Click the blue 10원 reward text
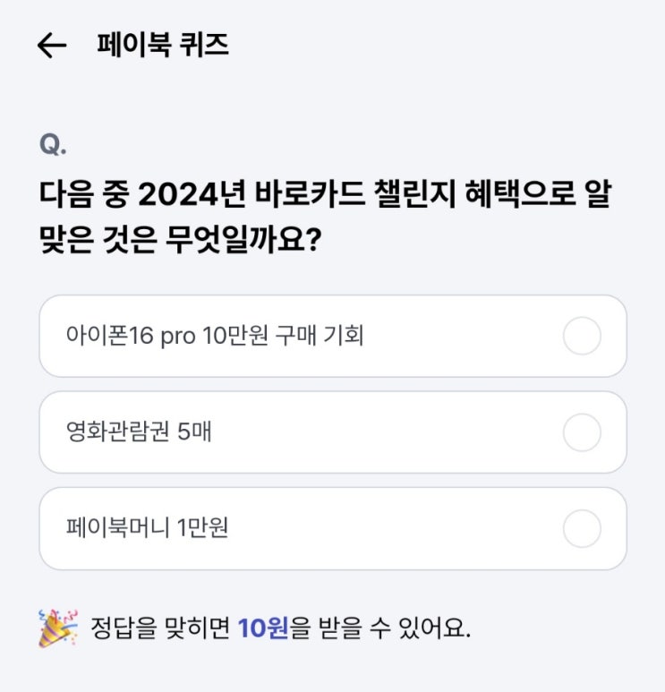This screenshot has height=692, width=665. [x=263, y=628]
